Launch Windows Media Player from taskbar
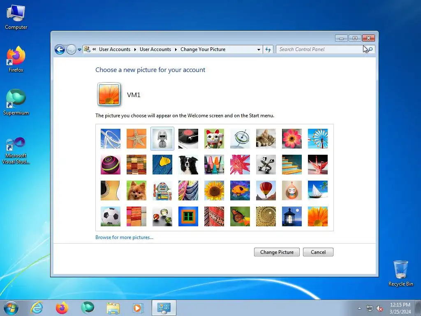Viewport: 421px width, 316px height. [x=138, y=308]
